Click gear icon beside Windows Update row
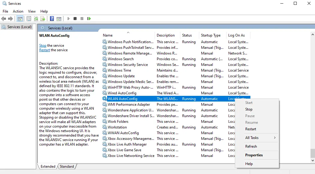The image size is (315, 174). tap(104, 76)
